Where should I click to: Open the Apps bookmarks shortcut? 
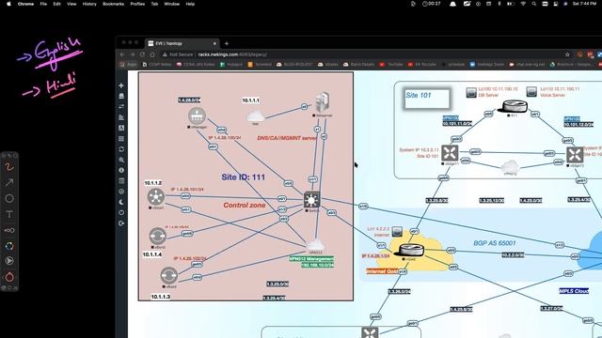pyautogui.click(x=129, y=65)
